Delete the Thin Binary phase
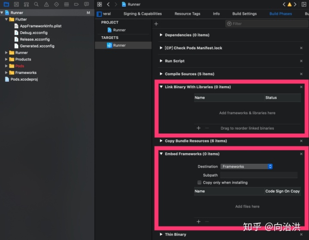The height and width of the screenshot is (240, 309). 301,234
